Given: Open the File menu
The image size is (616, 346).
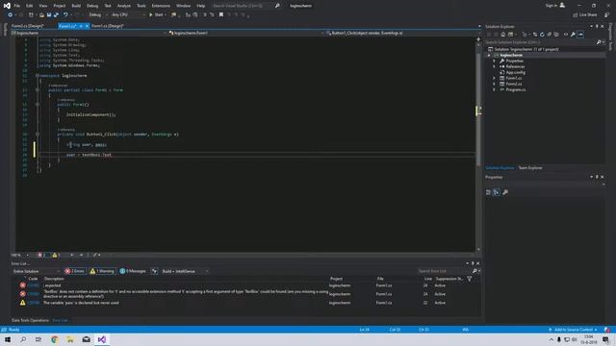Looking at the screenshot, I should [x=17, y=6].
